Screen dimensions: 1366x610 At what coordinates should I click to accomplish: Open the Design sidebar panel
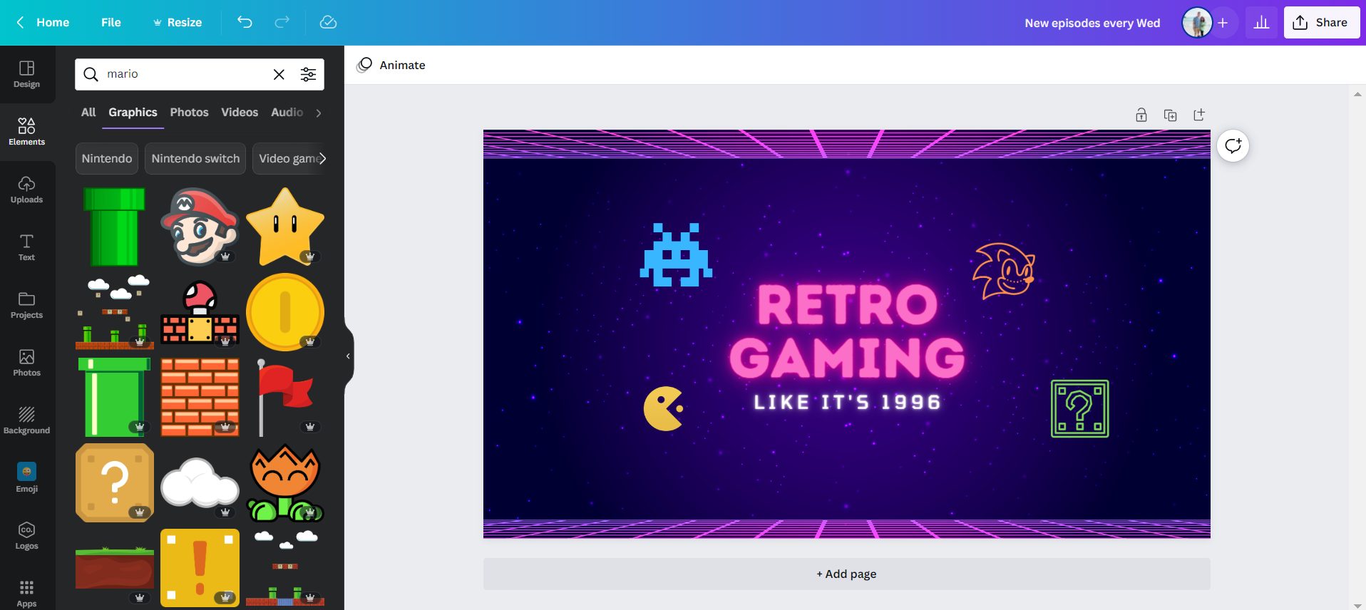pyautogui.click(x=26, y=74)
